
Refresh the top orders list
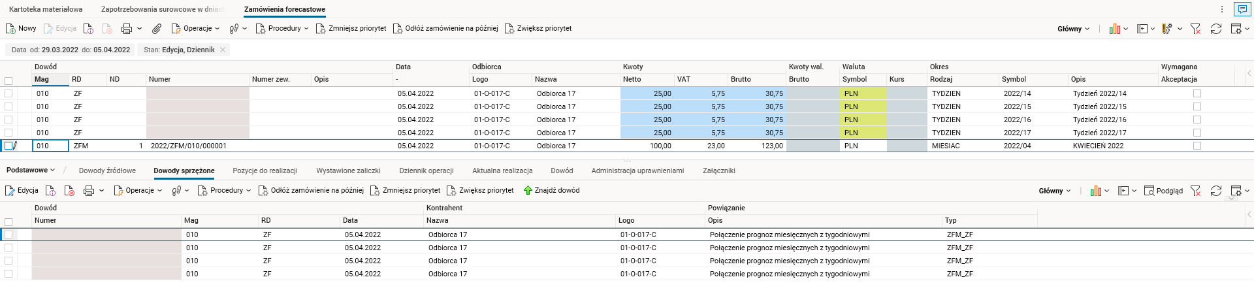pyautogui.click(x=1215, y=29)
